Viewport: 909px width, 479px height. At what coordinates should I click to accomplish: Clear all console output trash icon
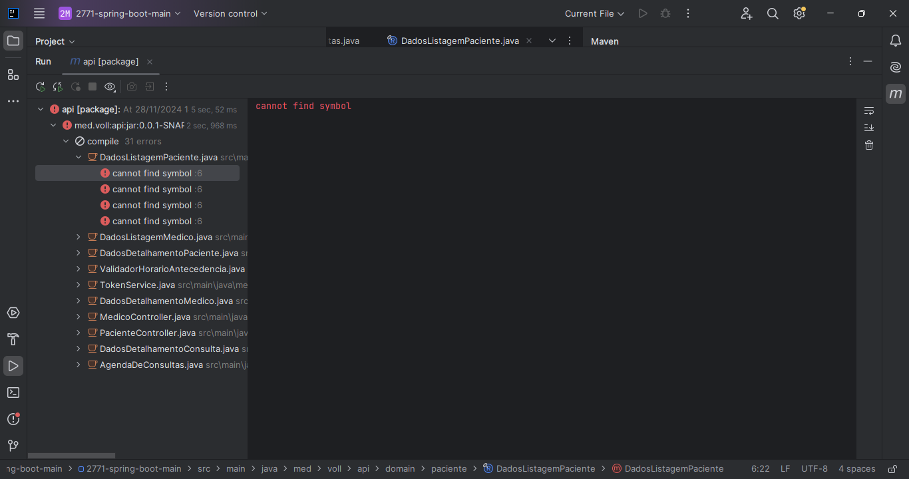coord(869,145)
